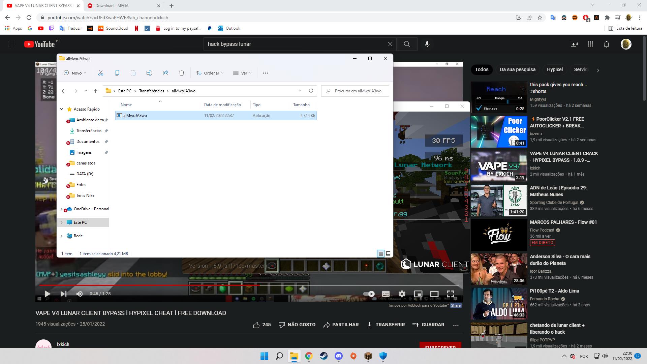The image size is (647, 364).
Task: Toggle subtitles on the video player
Action: click(386, 294)
